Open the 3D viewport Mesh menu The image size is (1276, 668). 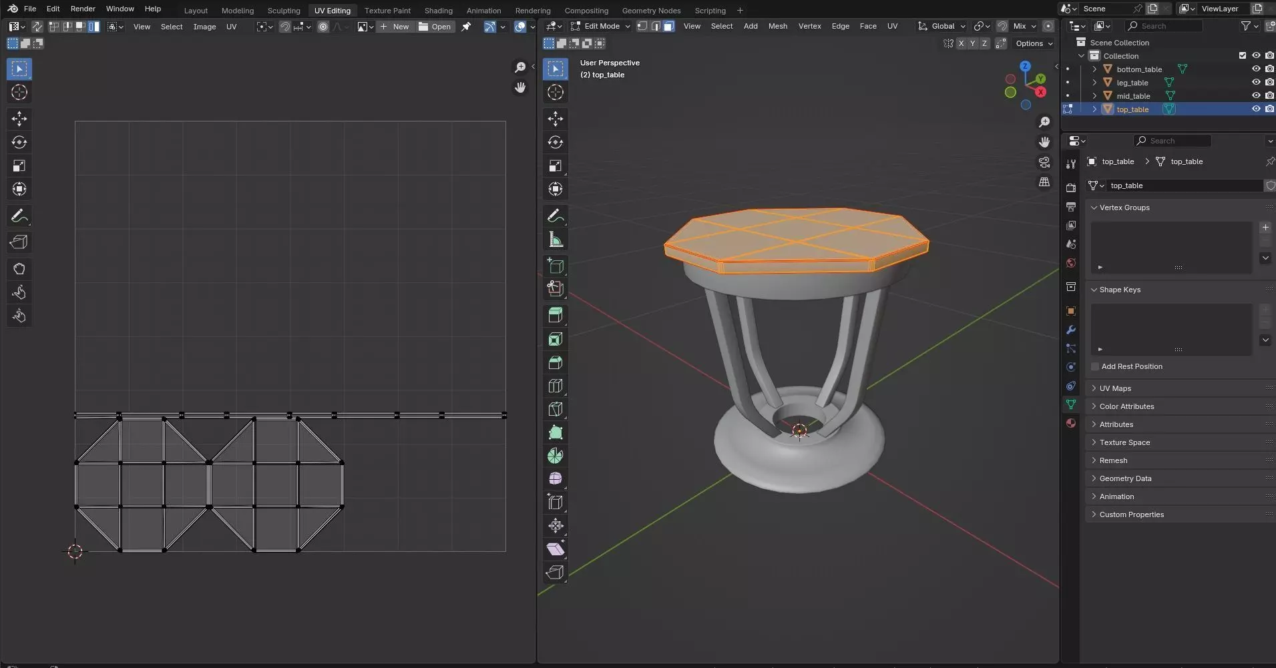point(777,26)
